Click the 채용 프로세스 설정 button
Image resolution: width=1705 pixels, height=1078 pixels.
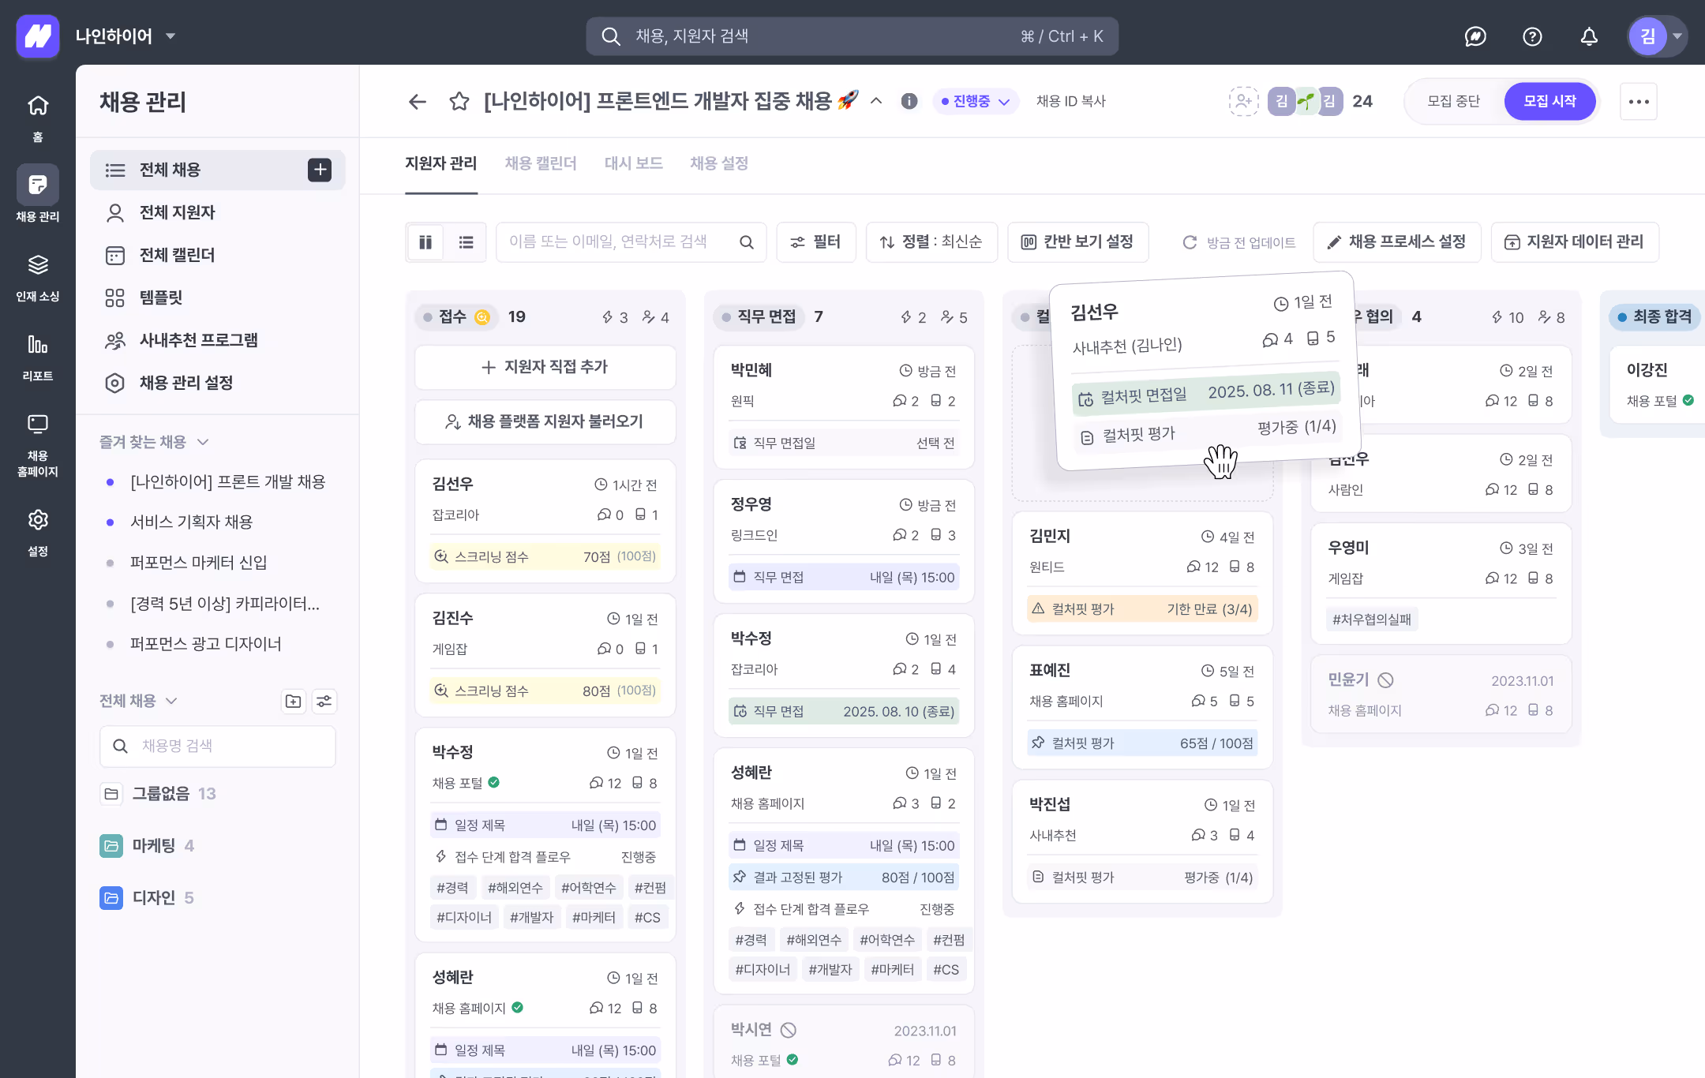coord(1397,242)
